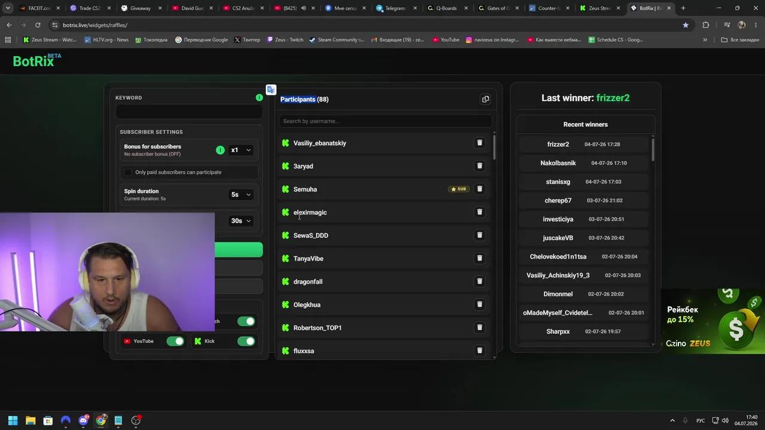Click trash icon for Robertson_TOP1
Viewport: 765px width, 430px height.
click(x=479, y=327)
